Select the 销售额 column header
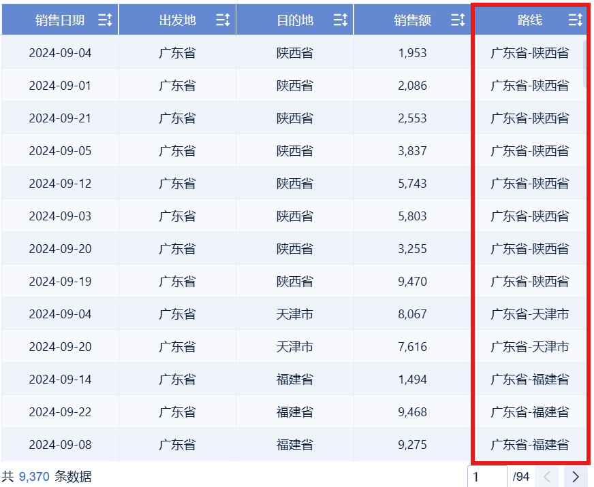 [x=412, y=20]
